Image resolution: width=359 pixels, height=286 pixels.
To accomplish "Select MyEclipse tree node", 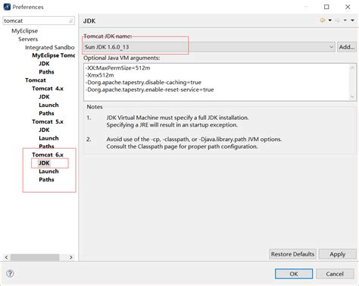I will 24,31.
